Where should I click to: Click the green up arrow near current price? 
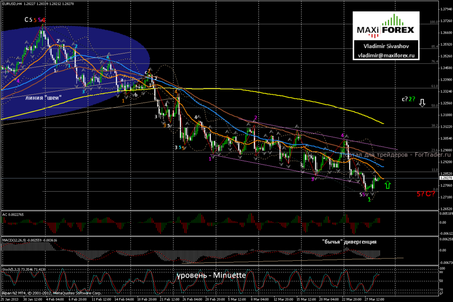388,185
